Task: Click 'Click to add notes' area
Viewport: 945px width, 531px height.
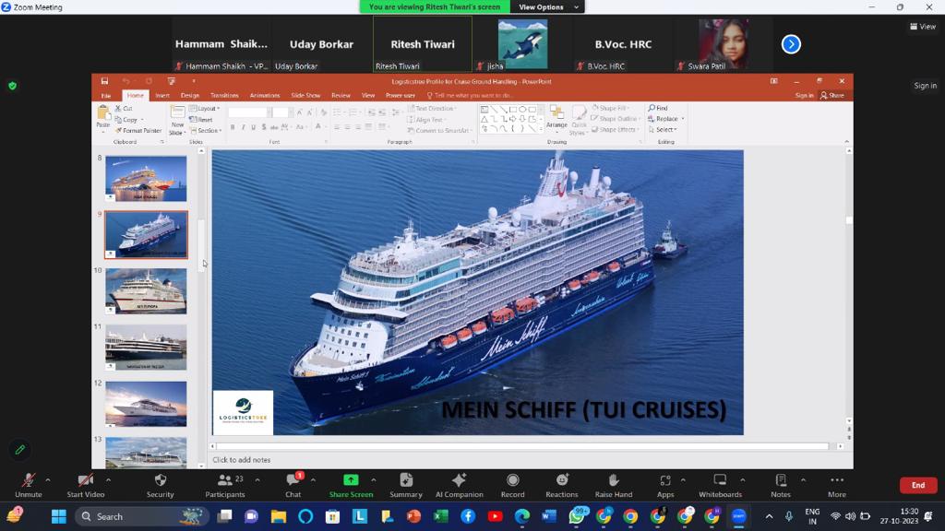Action: tap(242, 460)
